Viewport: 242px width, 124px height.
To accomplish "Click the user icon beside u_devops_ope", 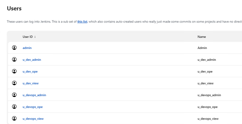I will tap(14, 107).
